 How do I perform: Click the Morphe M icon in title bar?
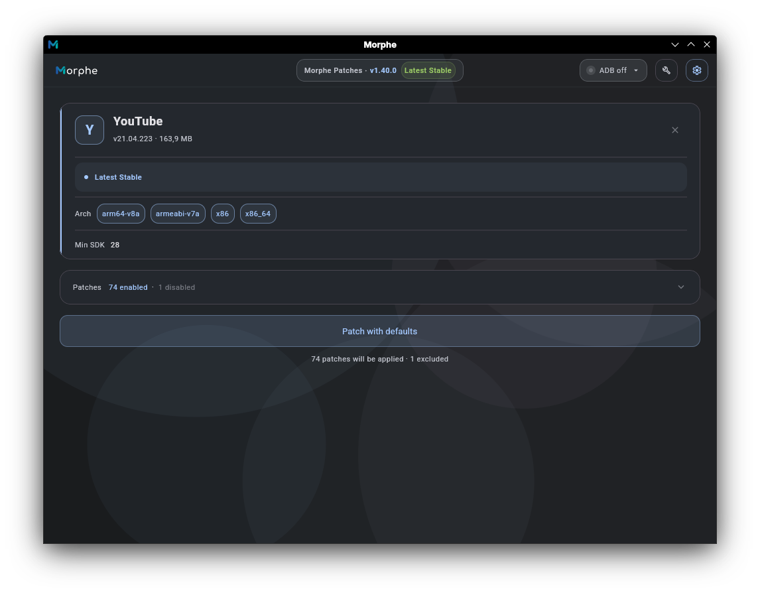click(x=53, y=44)
